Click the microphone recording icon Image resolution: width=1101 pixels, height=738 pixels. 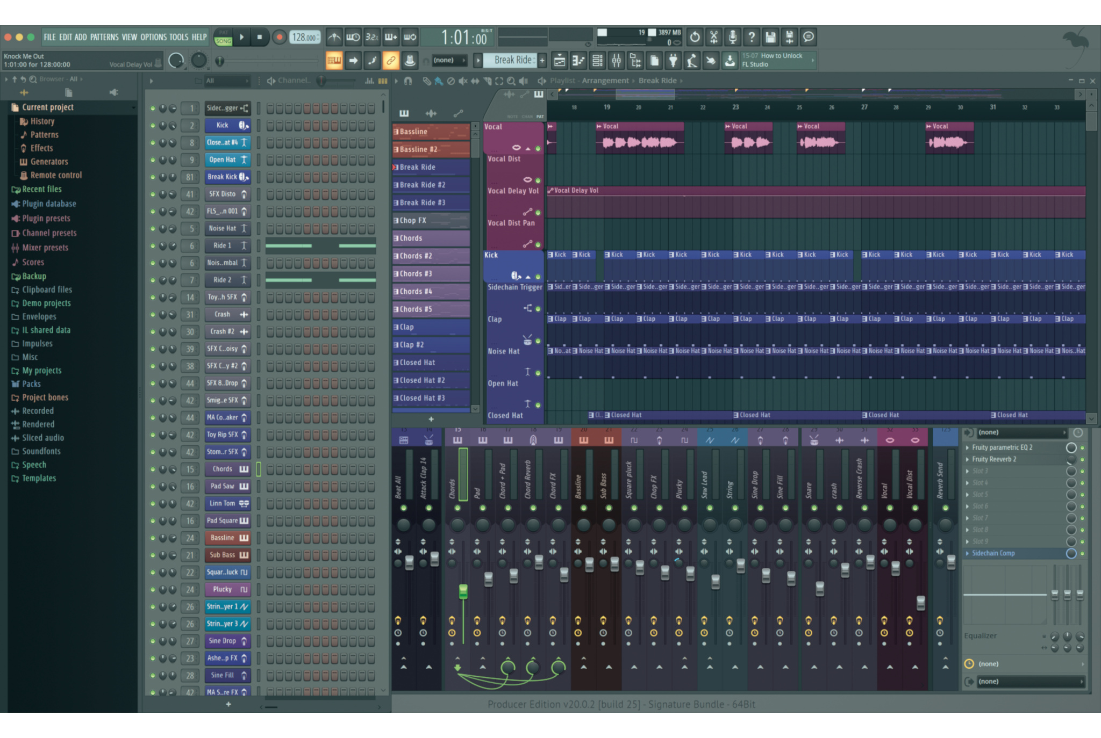point(732,37)
